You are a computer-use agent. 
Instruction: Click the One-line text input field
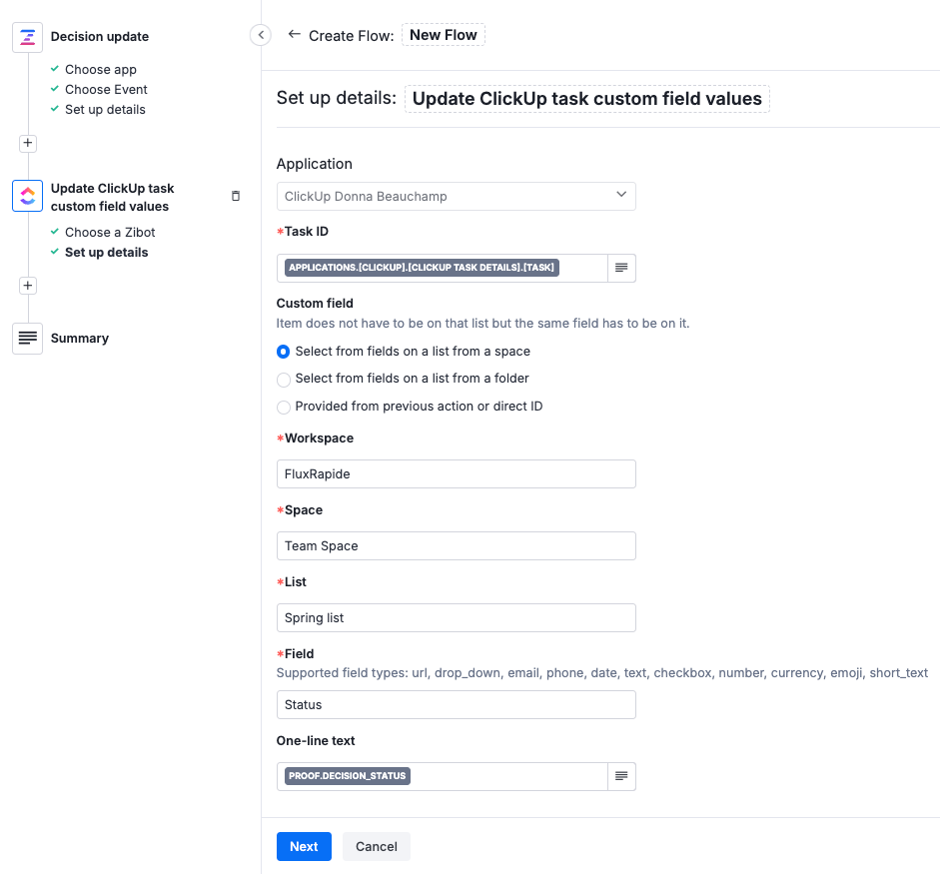[443, 776]
